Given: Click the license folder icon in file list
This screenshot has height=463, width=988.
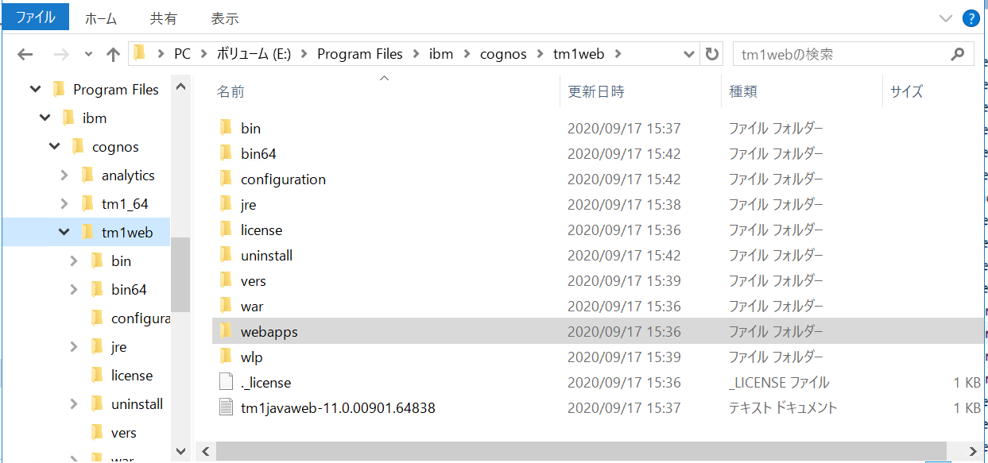Looking at the screenshot, I should click(227, 230).
